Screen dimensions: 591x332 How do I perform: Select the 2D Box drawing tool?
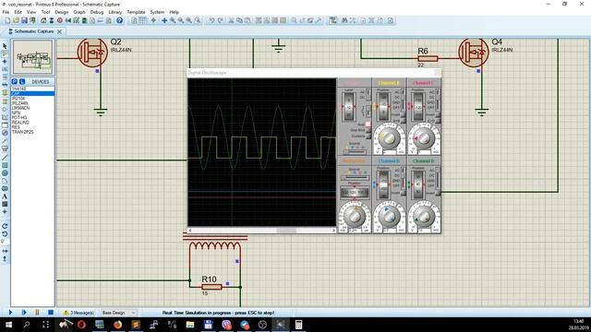pyautogui.click(x=5, y=165)
